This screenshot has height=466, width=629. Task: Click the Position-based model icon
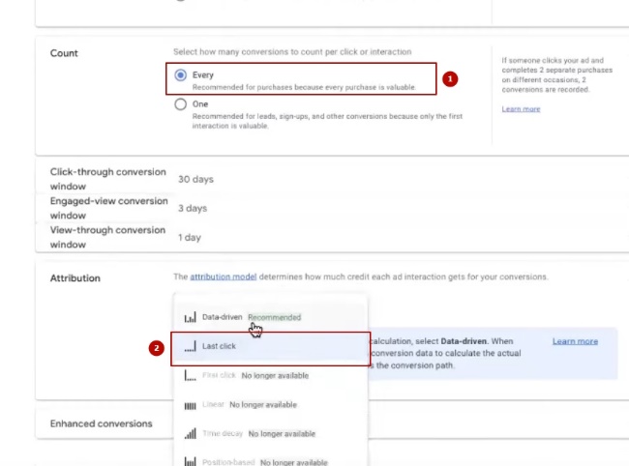click(190, 462)
